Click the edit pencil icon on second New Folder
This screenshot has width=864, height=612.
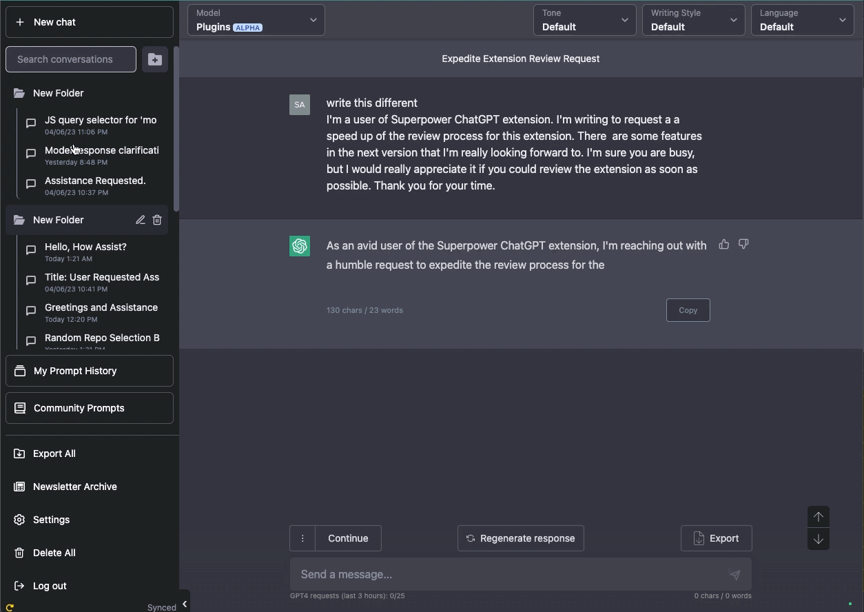140,220
